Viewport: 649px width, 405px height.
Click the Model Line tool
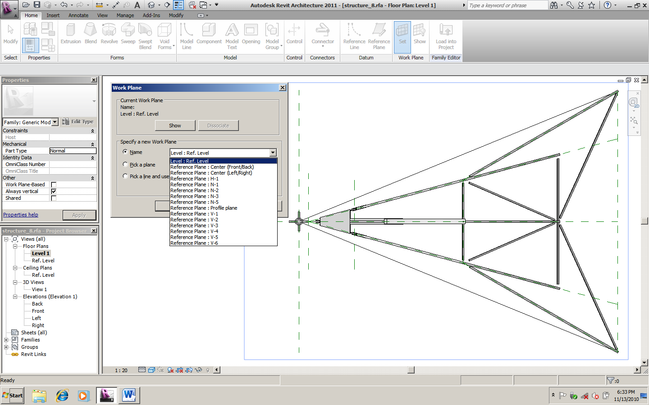pyautogui.click(x=187, y=36)
